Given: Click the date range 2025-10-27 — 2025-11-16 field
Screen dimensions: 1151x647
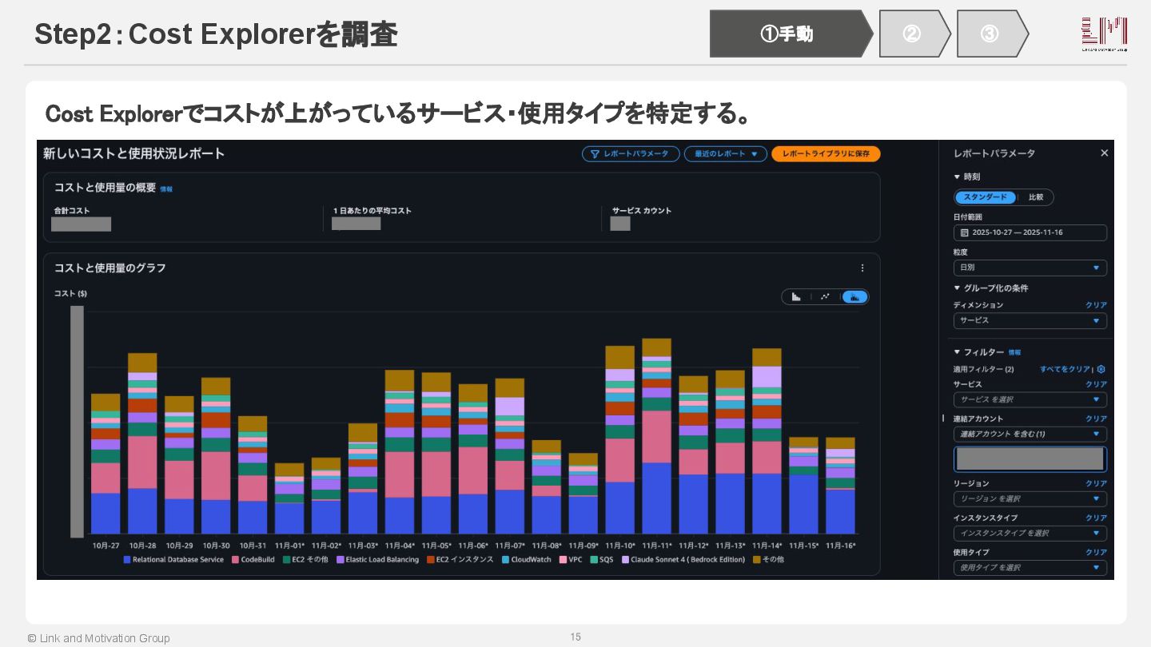Looking at the screenshot, I should [1030, 232].
